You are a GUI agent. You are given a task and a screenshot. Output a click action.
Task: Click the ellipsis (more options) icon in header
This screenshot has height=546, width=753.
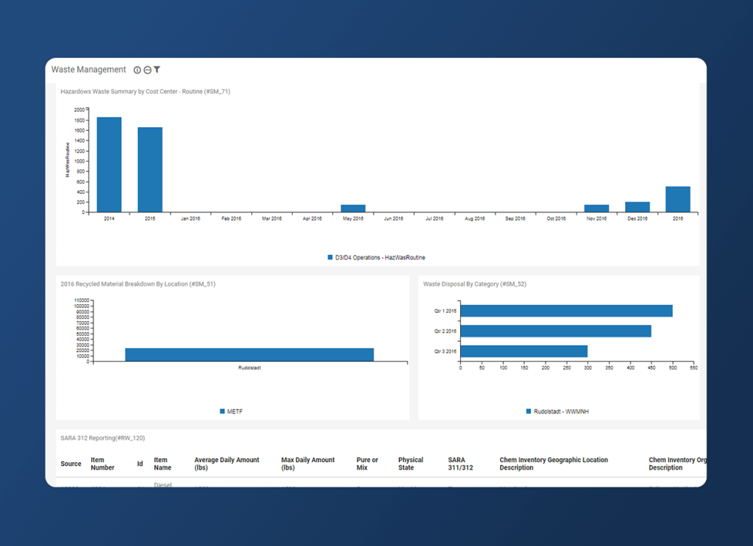[x=149, y=69]
